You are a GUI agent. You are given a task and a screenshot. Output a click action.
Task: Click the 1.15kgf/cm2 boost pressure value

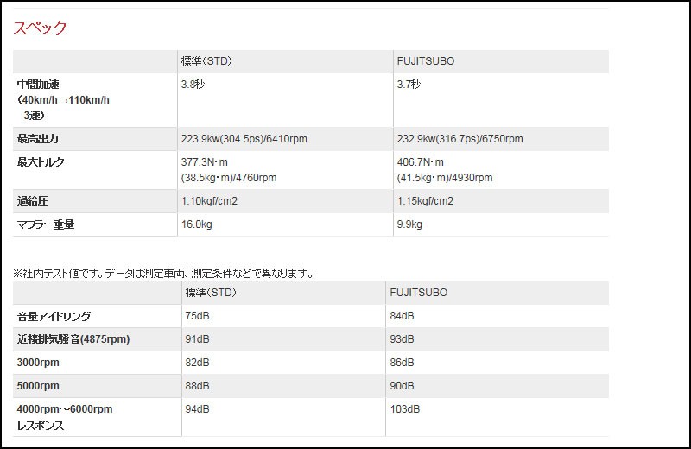425,201
